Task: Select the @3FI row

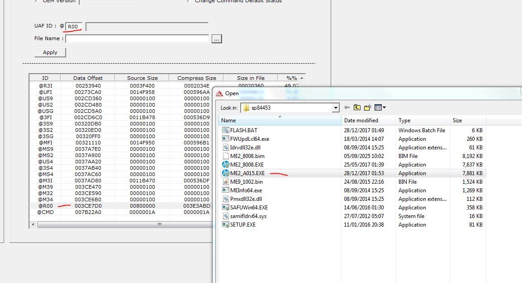Action: click(x=121, y=117)
